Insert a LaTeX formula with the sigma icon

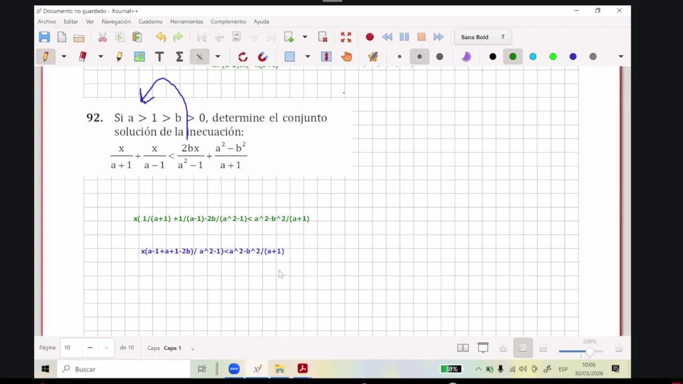click(179, 57)
